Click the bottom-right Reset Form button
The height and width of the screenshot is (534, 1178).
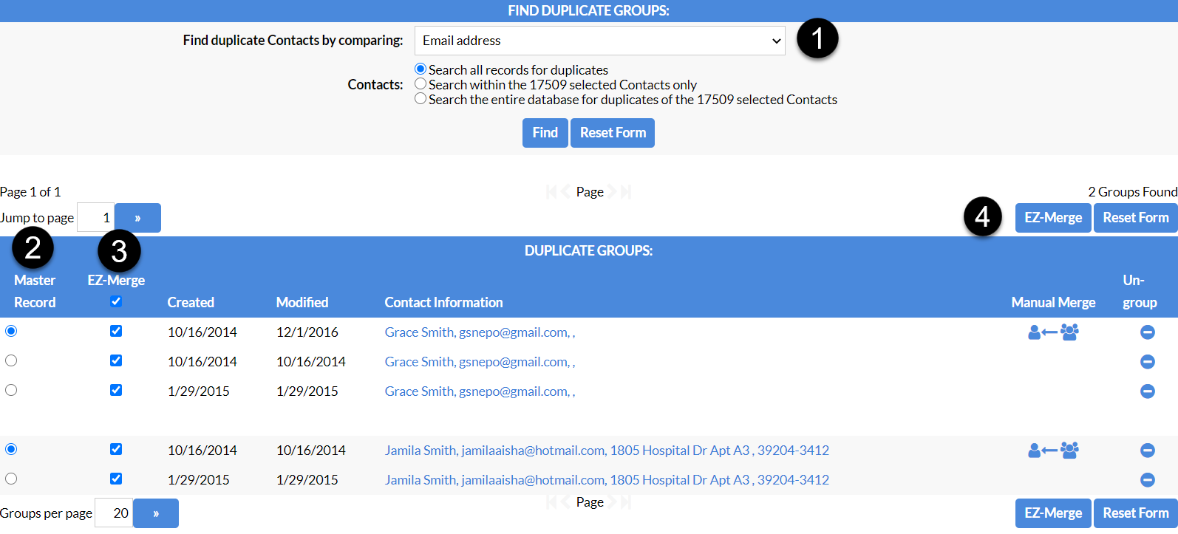coord(1136,513)
